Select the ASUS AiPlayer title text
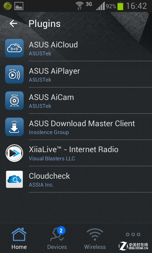 (54, 71)
